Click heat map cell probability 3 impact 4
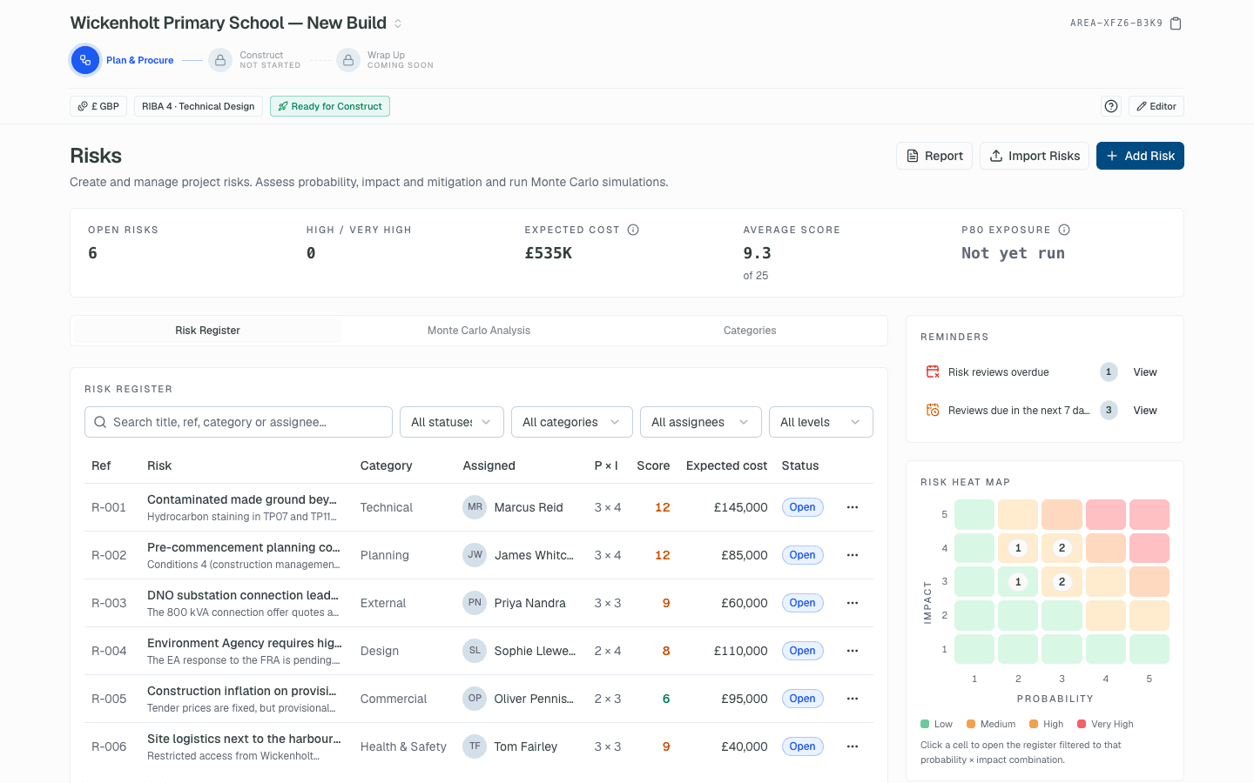Image resolution: width=1254 pixels, height=783 pixels. click(x=1062, y=548)
